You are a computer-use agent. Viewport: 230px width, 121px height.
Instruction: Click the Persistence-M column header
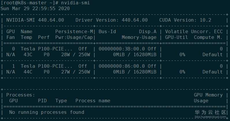pyautogui.click(x=74, y=31)
